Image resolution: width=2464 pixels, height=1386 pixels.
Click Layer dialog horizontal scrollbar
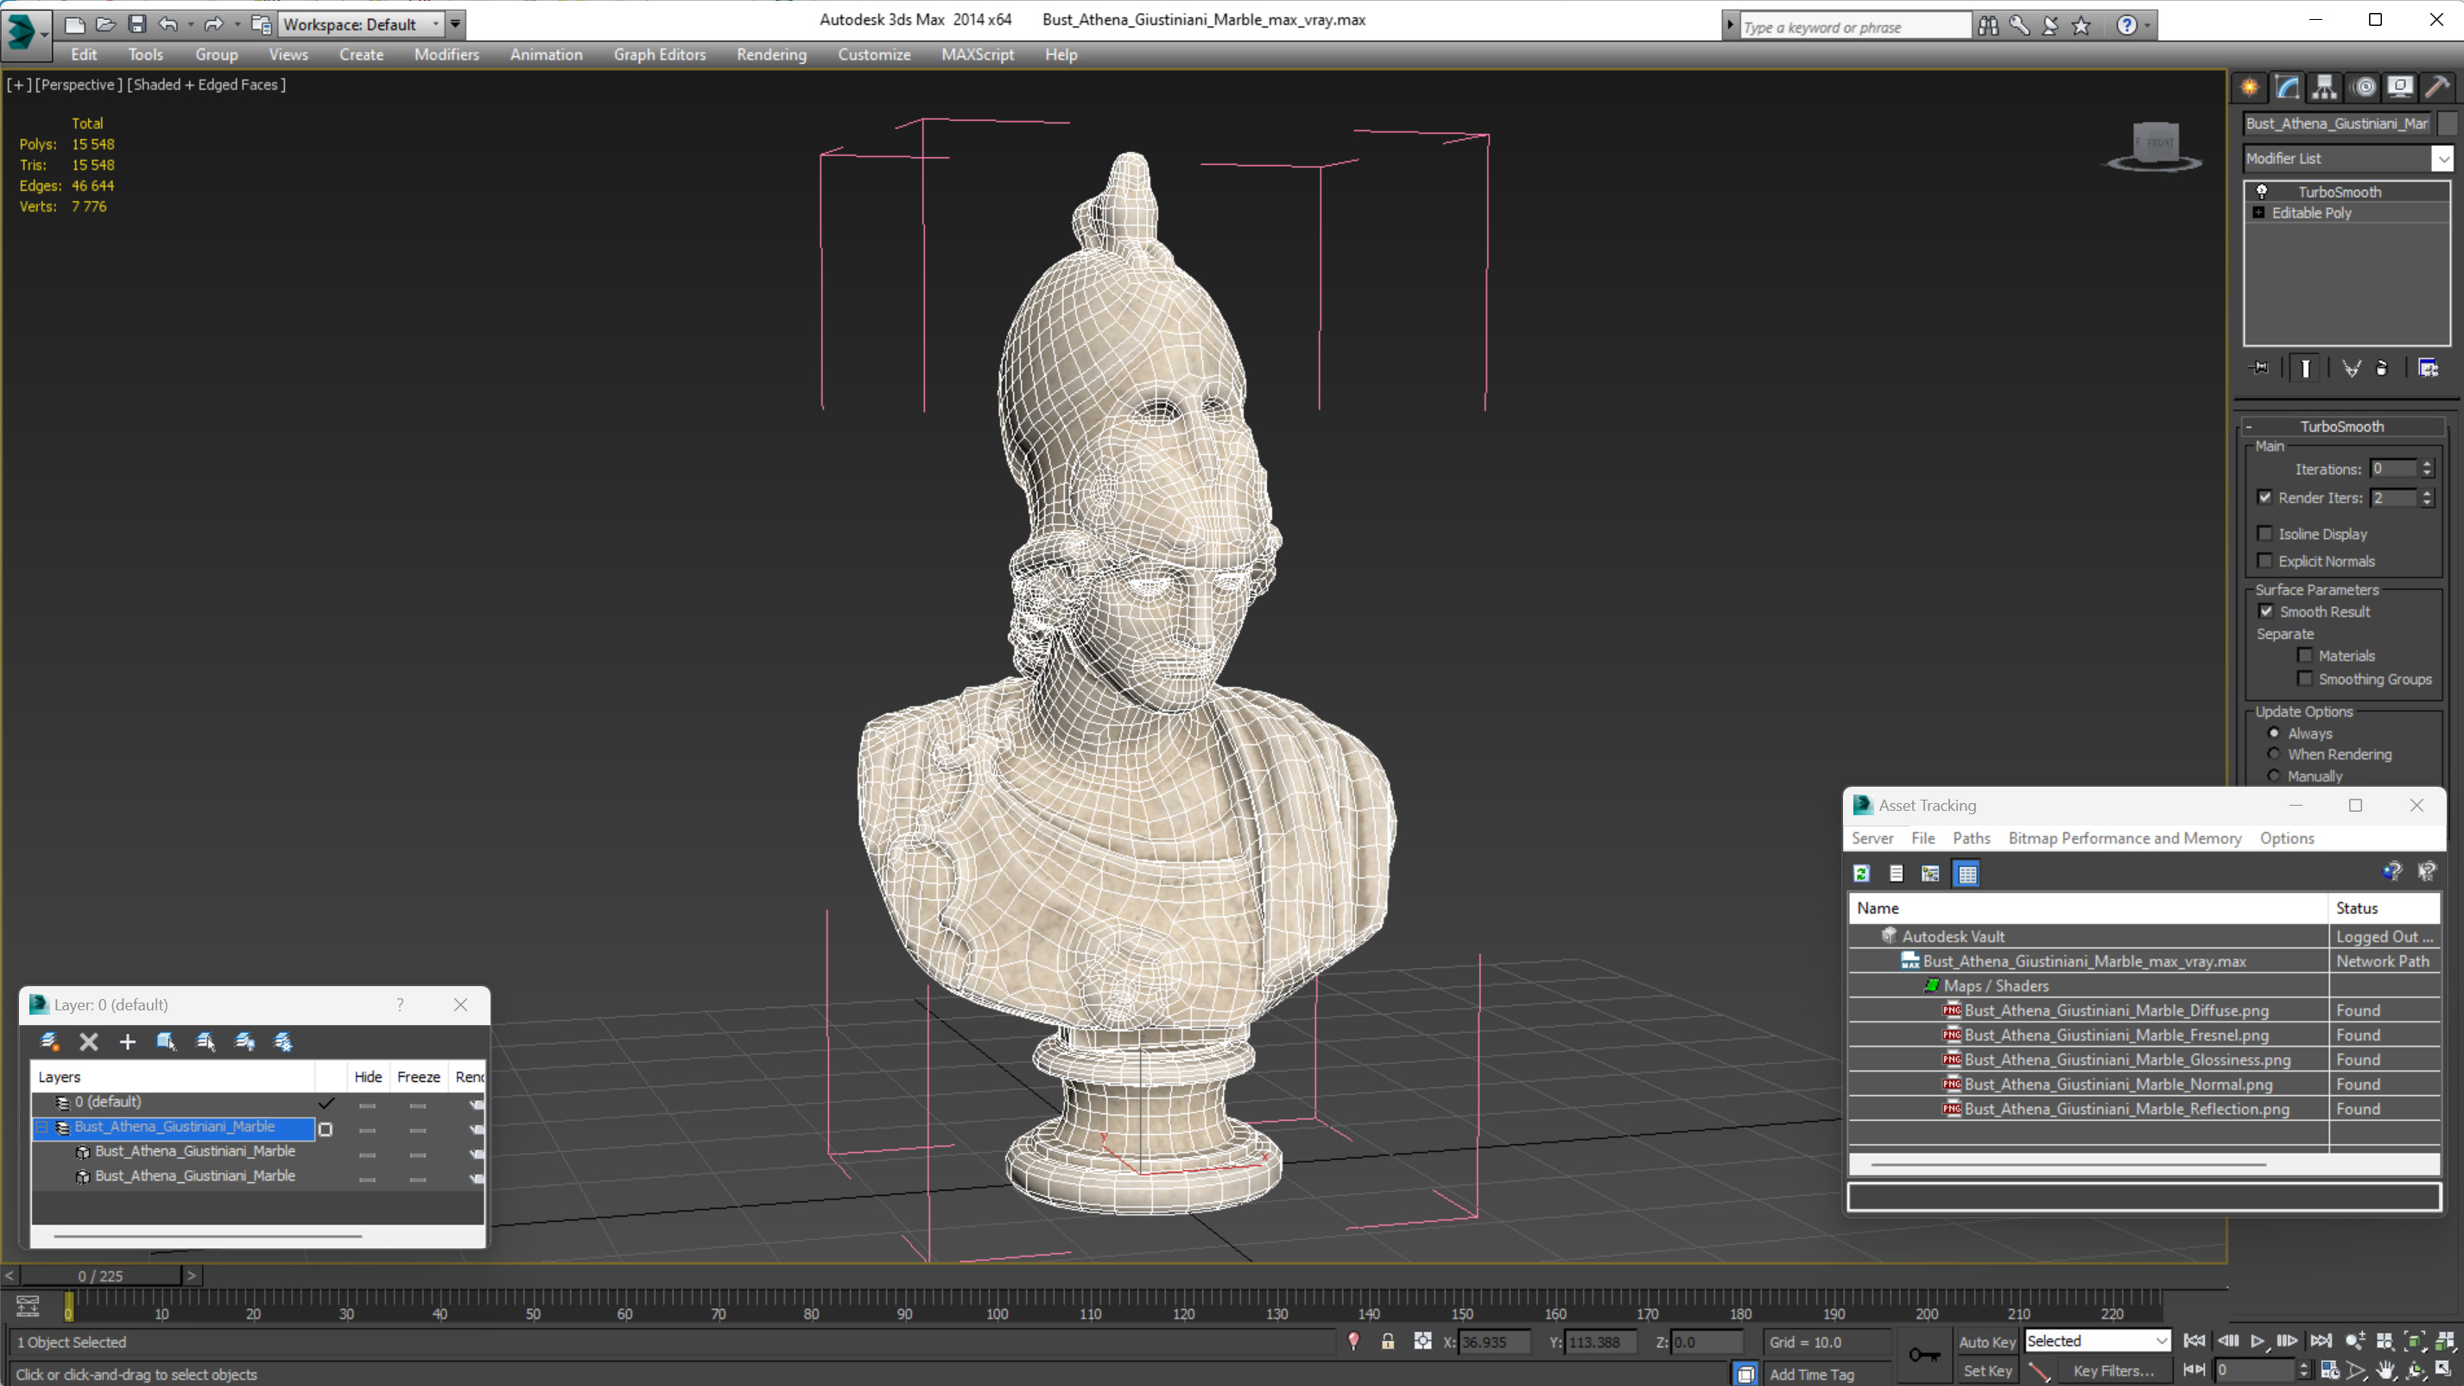pos(207,1236)
